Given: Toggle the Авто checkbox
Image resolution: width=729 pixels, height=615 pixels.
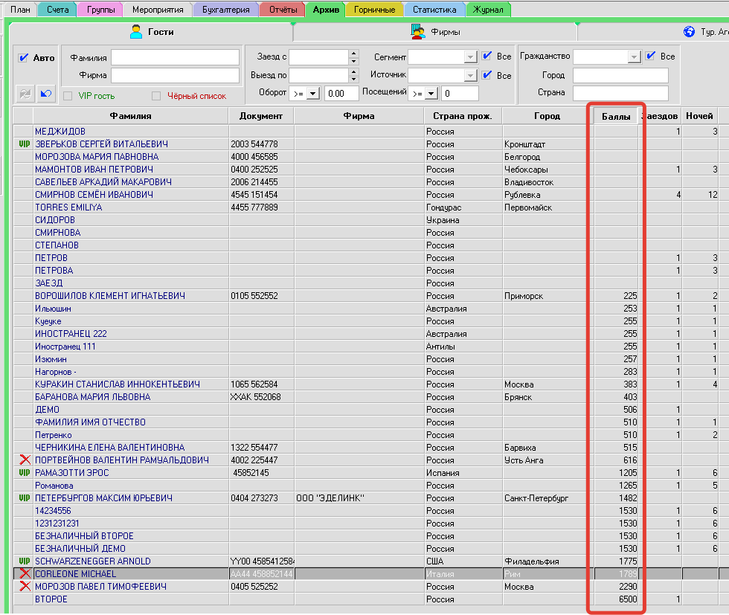Looking at the screenshot, I should click(24, 57).
